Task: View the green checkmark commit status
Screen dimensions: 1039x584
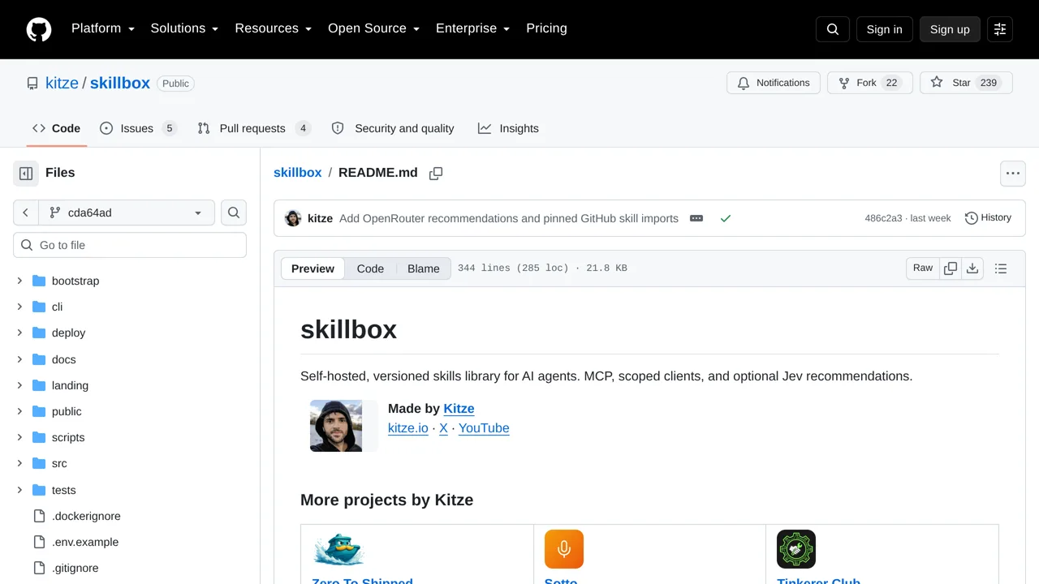Action: [726, 218]
